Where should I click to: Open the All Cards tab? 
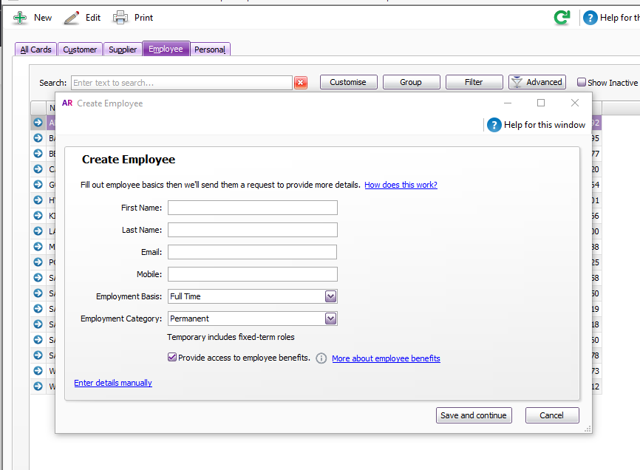click(x=35, y=50)
